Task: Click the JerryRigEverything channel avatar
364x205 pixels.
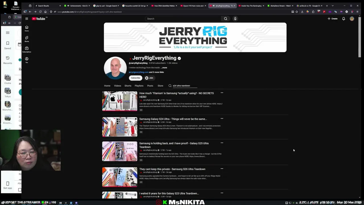Action: point(115,68)
